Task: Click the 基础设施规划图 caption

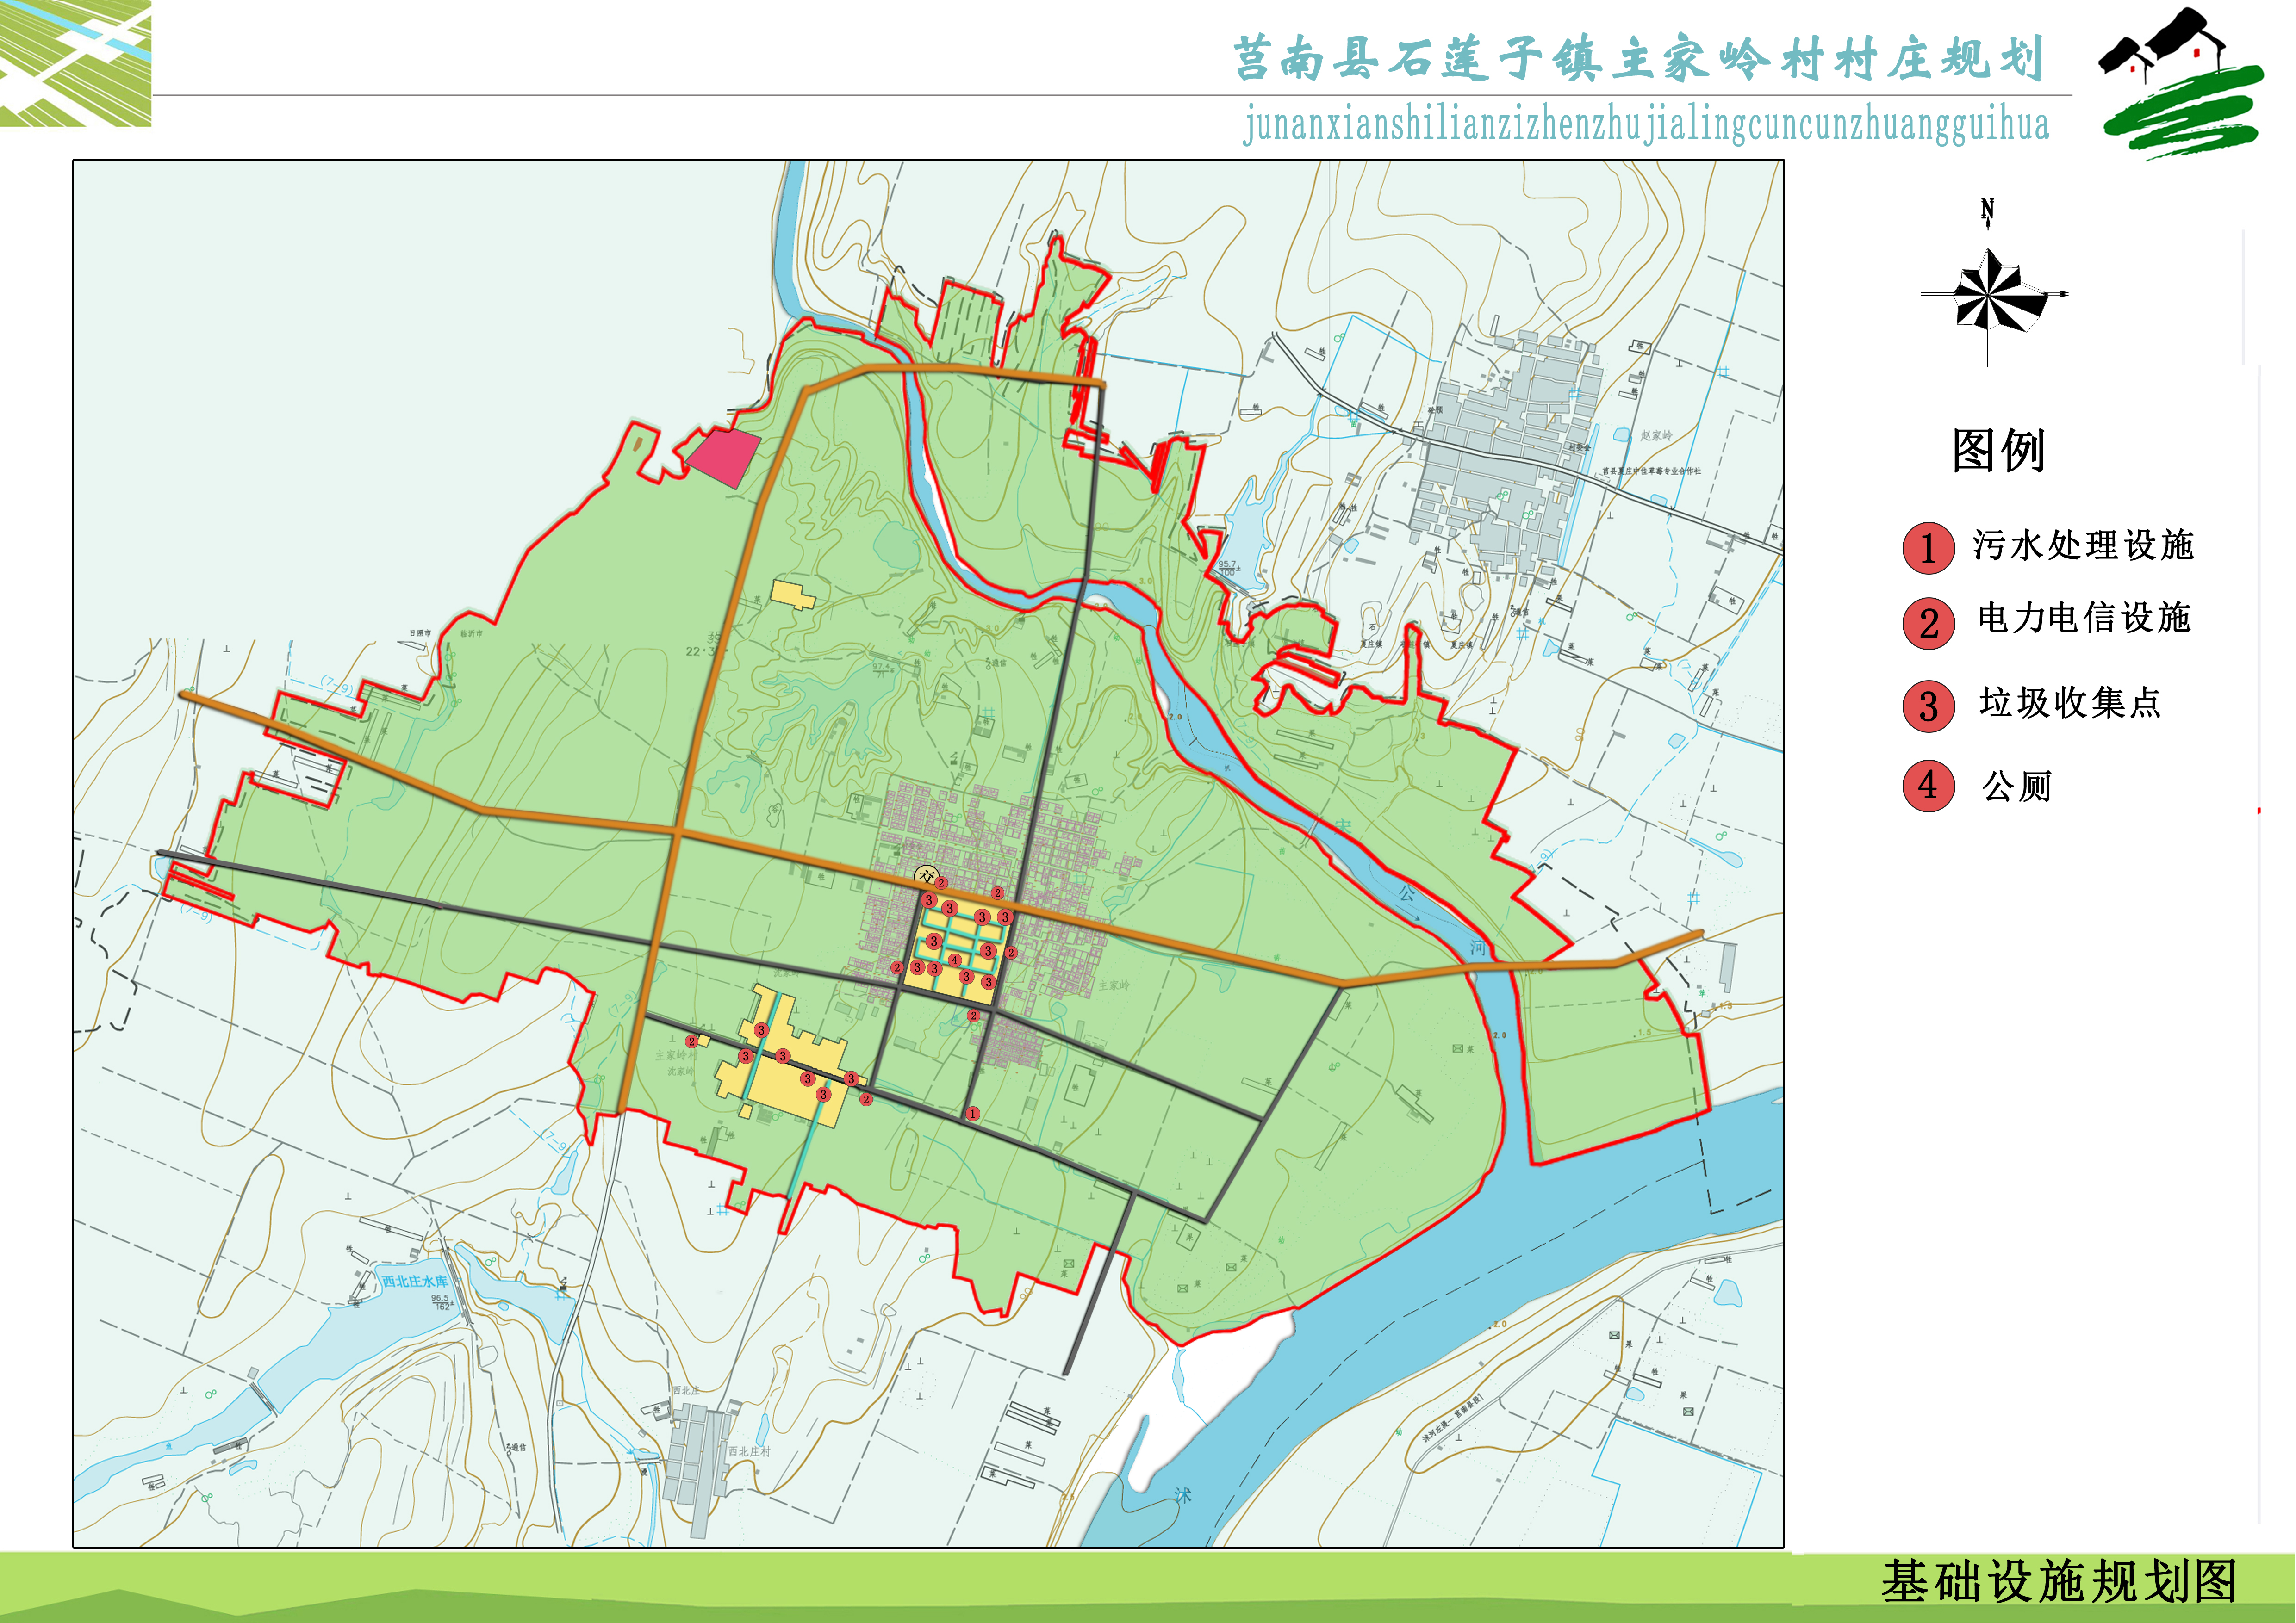Action: click(2059, 1582)
